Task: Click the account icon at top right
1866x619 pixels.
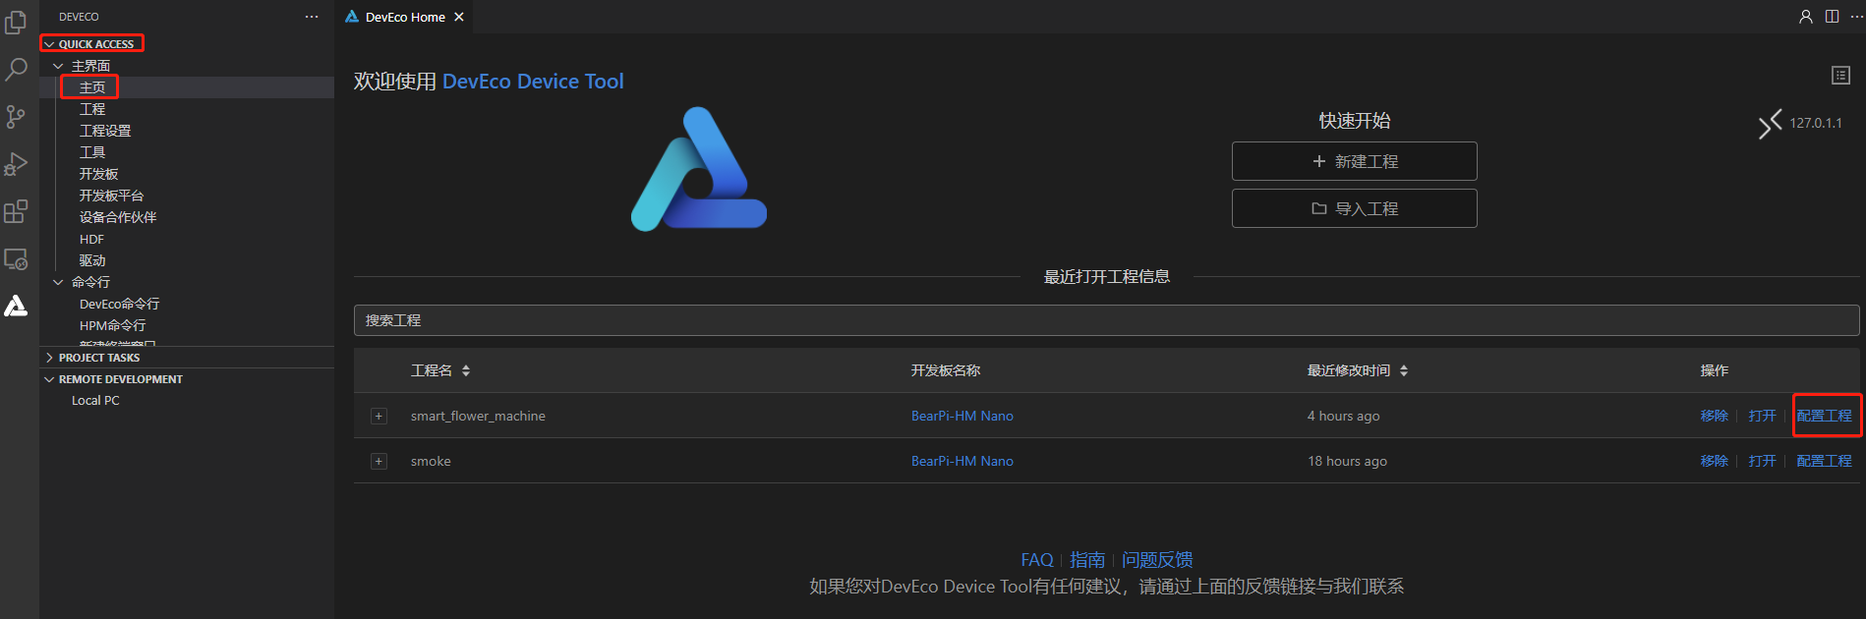Action: click(x=1806, y=17)
